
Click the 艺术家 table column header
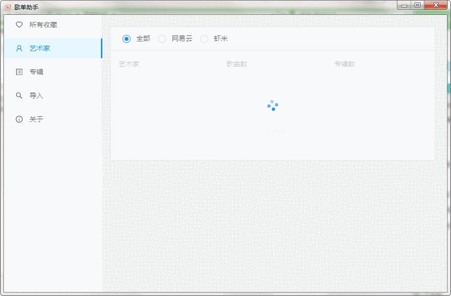coord(129,64)
